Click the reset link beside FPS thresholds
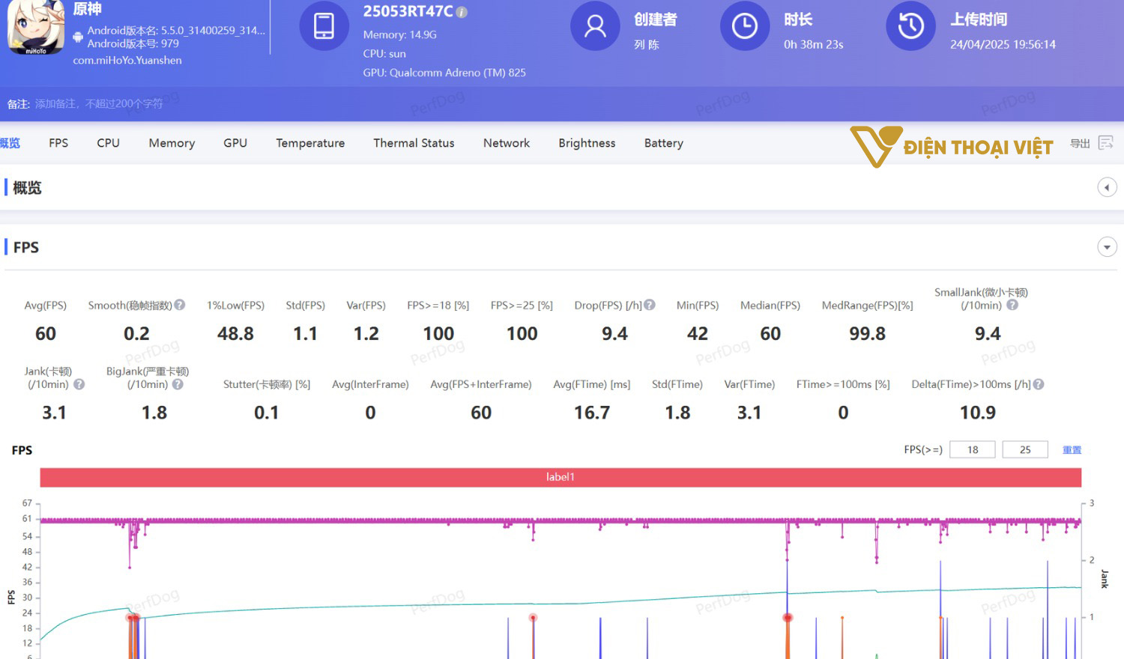This screenshot has height=659, width=1124. (x=1072, y=450)
